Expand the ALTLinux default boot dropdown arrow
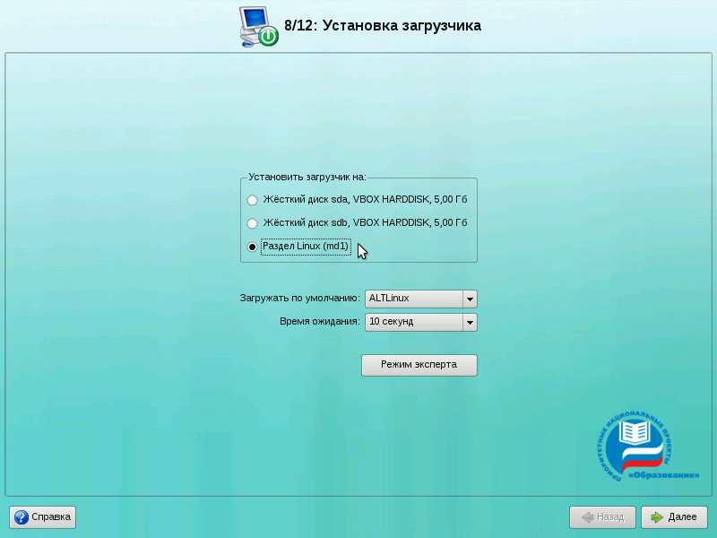Image resolution: width=717 pixels, height=538 pixels. [x=470, y=299]
